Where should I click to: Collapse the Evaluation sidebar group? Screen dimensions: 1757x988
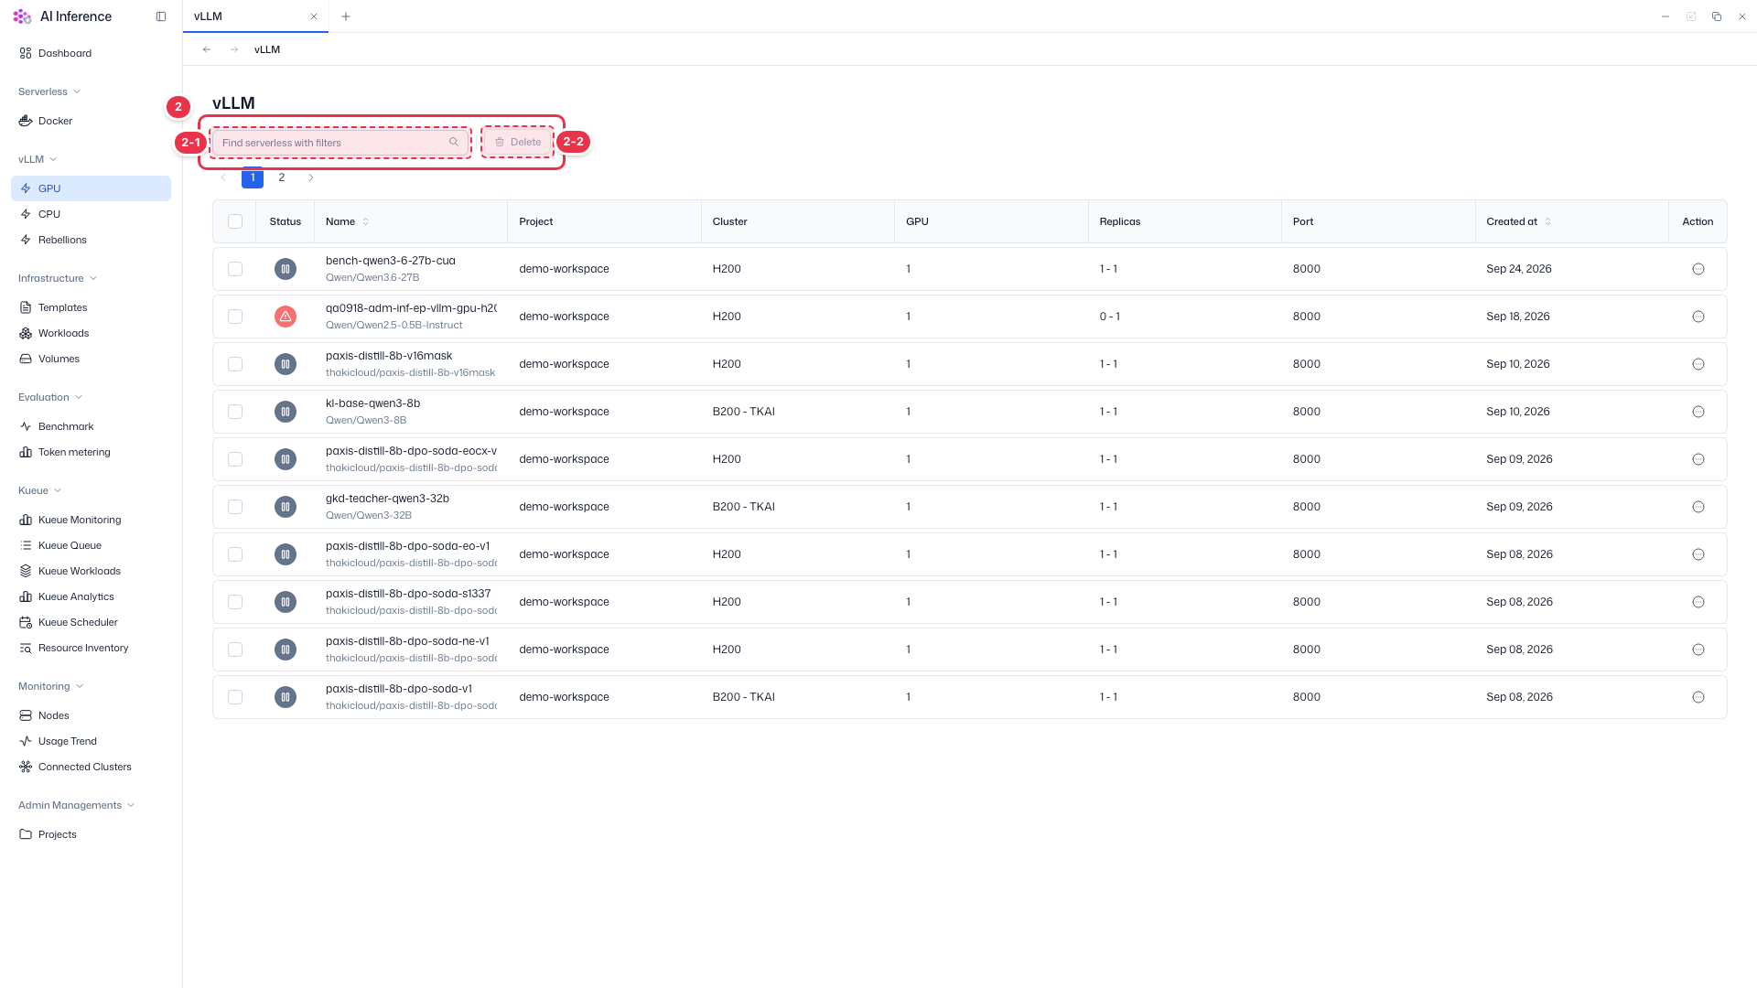[50, 397]
